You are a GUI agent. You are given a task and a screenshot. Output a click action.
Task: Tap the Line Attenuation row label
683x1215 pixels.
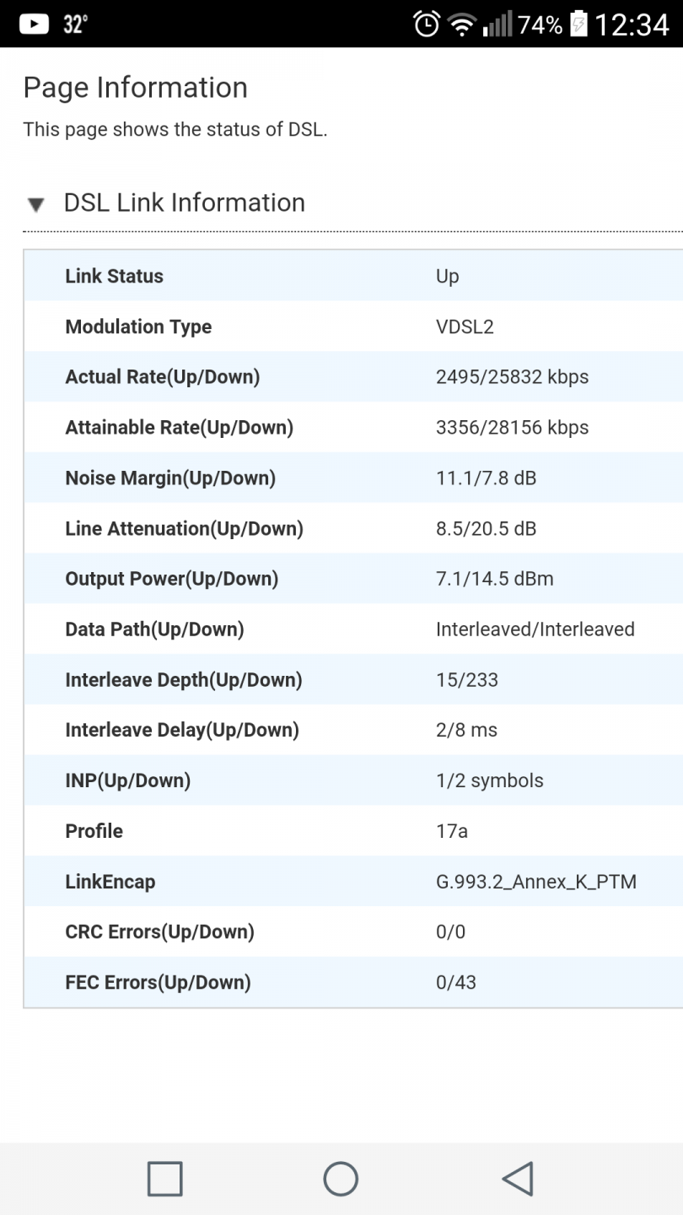pyautogui.click(x=184, y=529)
